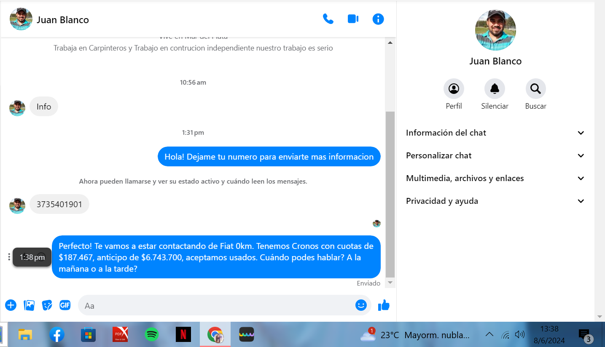Attach a photo using the image icon
Viewport: 605px width, 347px height.
click(29, 305)
